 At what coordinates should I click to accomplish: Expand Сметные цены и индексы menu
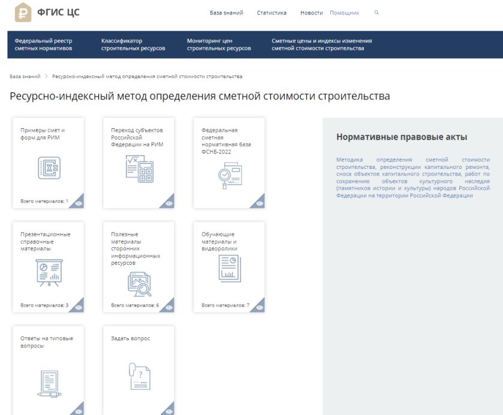pyautogui.click(x=321, y=44)
